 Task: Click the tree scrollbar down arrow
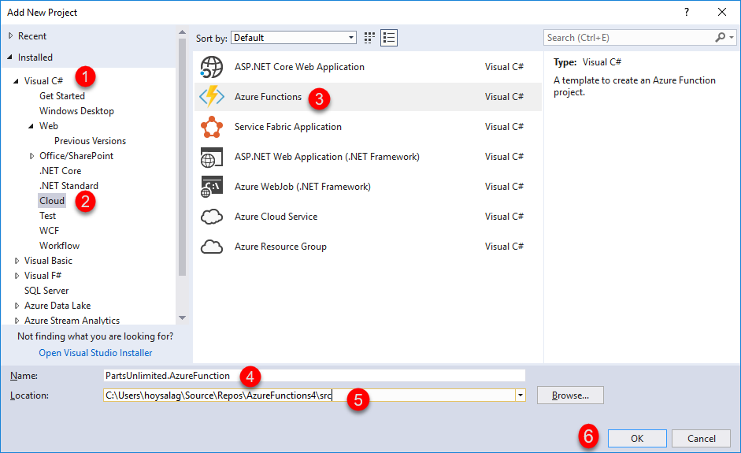pos(183,318)
